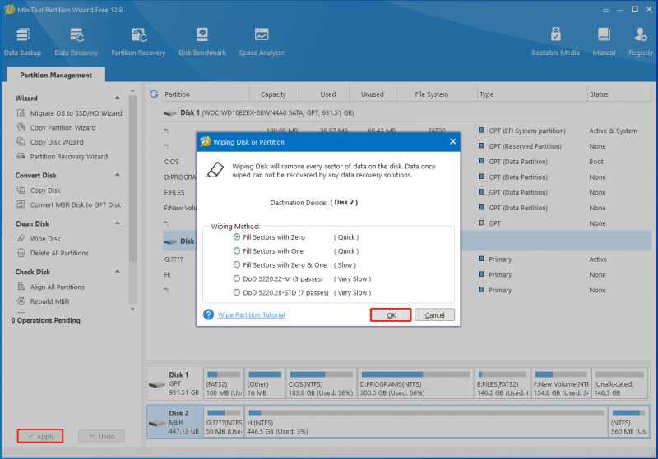Select Fill Sectors with One radio option

tap(237, 251)
